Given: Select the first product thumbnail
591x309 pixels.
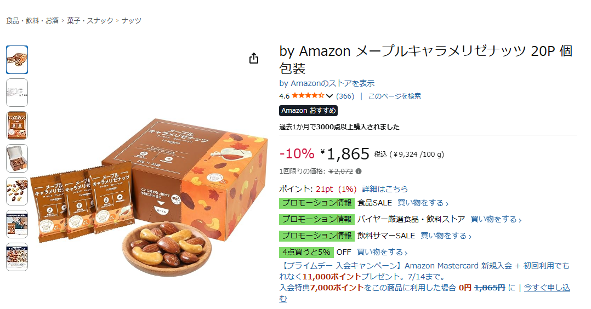Looking at the screenshot, I should click(x=17, y=60).
